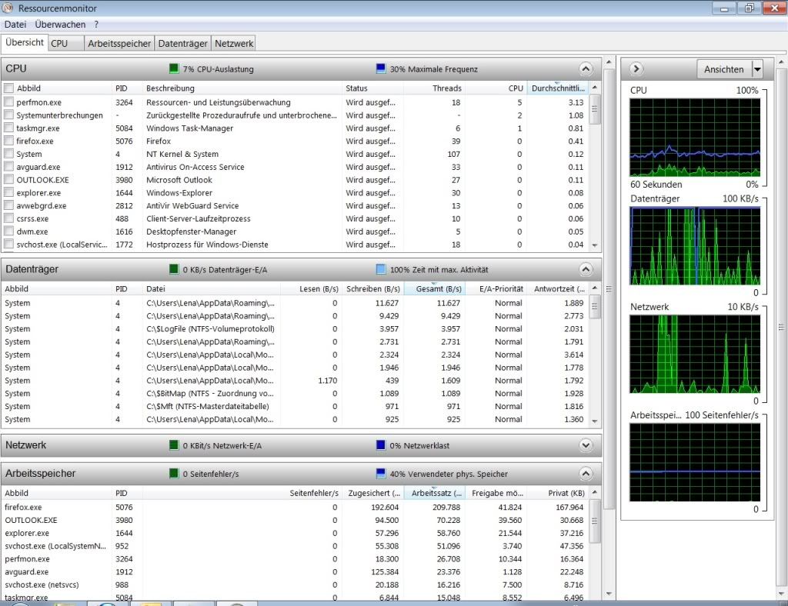Viewport: 788px width, 606px height.
Task: Select all processes via Abbild header checkbox
Action: (x=9, y=88)
